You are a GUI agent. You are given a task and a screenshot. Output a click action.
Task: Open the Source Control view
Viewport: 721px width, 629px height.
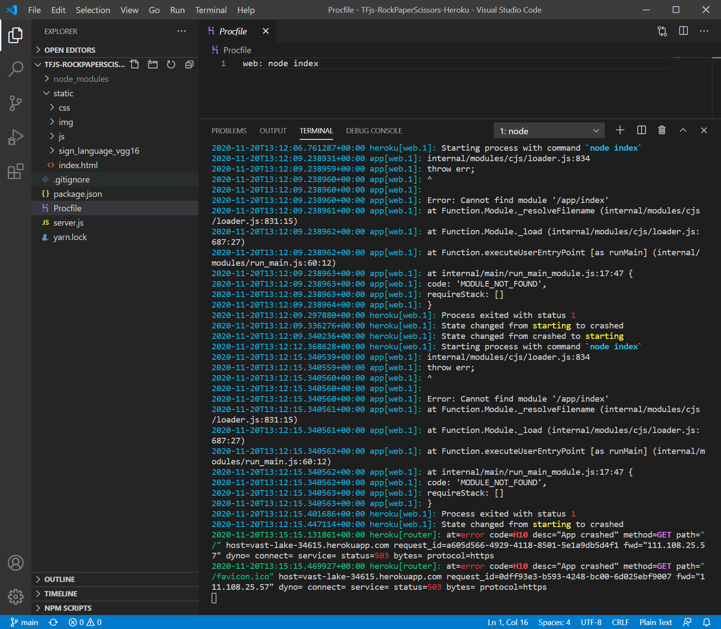[16, 103]
